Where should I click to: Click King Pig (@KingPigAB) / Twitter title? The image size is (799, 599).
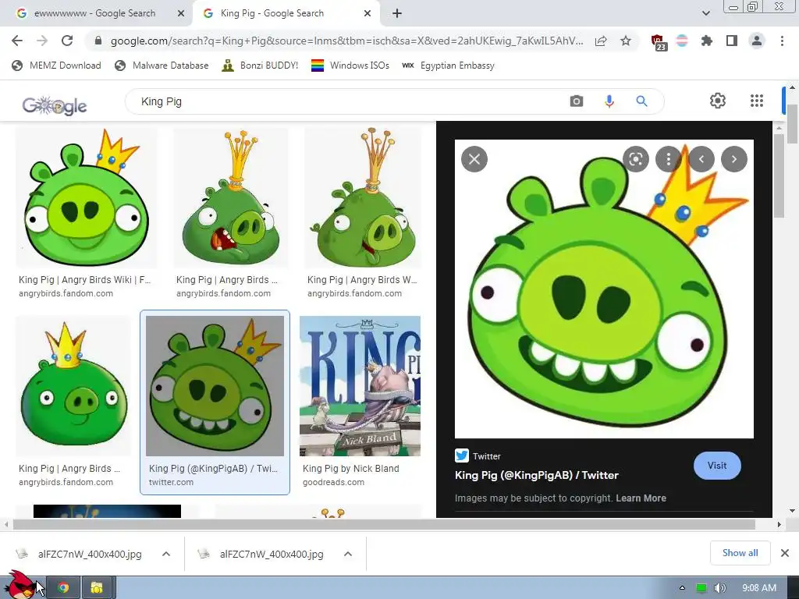(x=537, y=475)
